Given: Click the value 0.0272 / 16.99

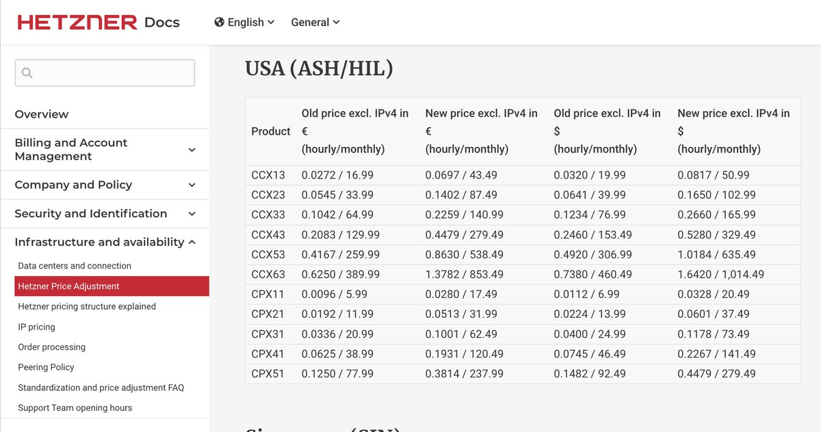Looking at the screenshot, I should (x=338, y=175).
